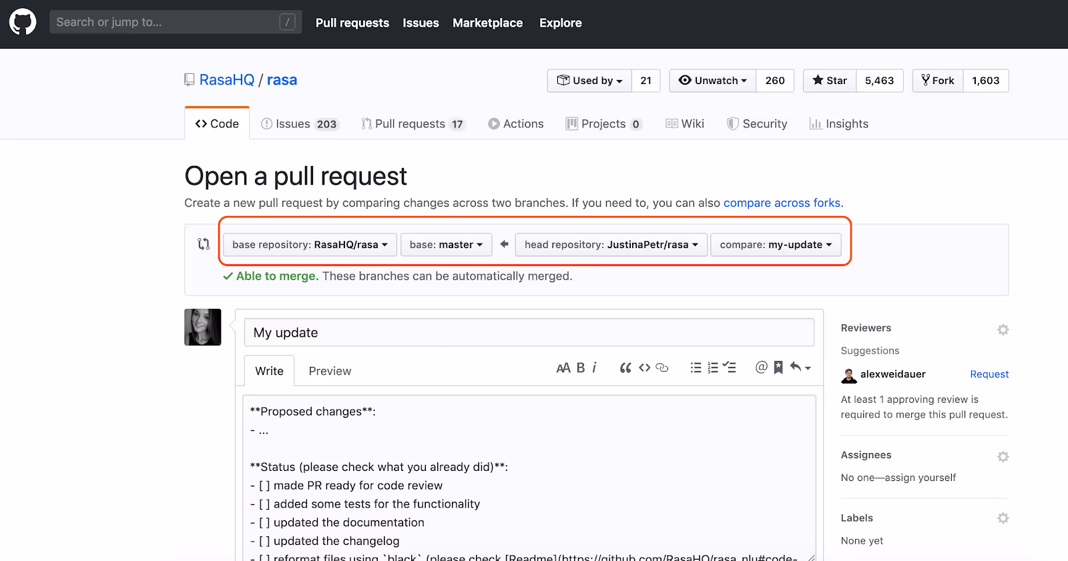The width and height of the screenshot is (1068, 561).
Task: Open the Security tab
Action: 757,124
